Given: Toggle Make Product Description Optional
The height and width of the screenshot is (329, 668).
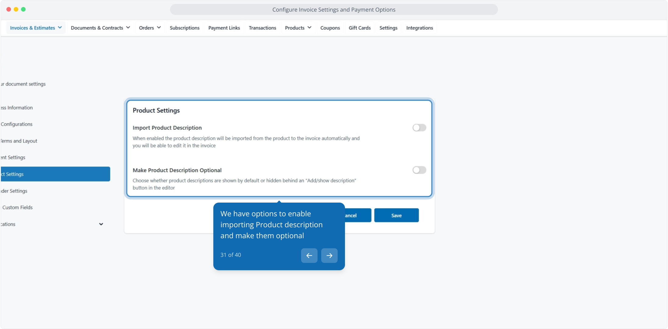Looking at the screenshot, I should pyautogui.click(x=419, y=170).
